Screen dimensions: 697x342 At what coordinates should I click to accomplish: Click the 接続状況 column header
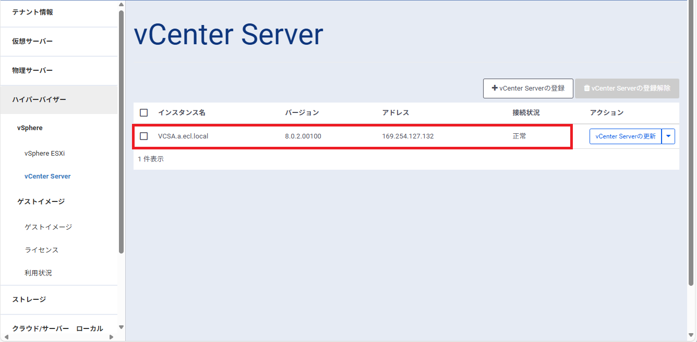pos(526,113)
